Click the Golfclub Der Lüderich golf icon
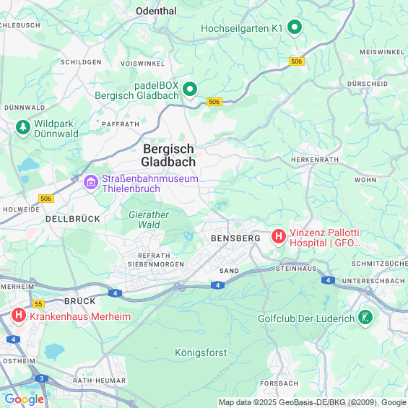The width and height of the screenshot is (408, 408). click(x=365, y=318)
